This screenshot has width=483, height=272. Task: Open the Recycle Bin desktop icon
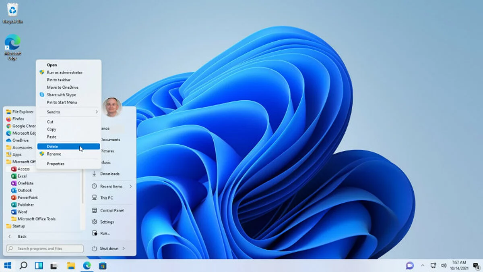[12, 12]
